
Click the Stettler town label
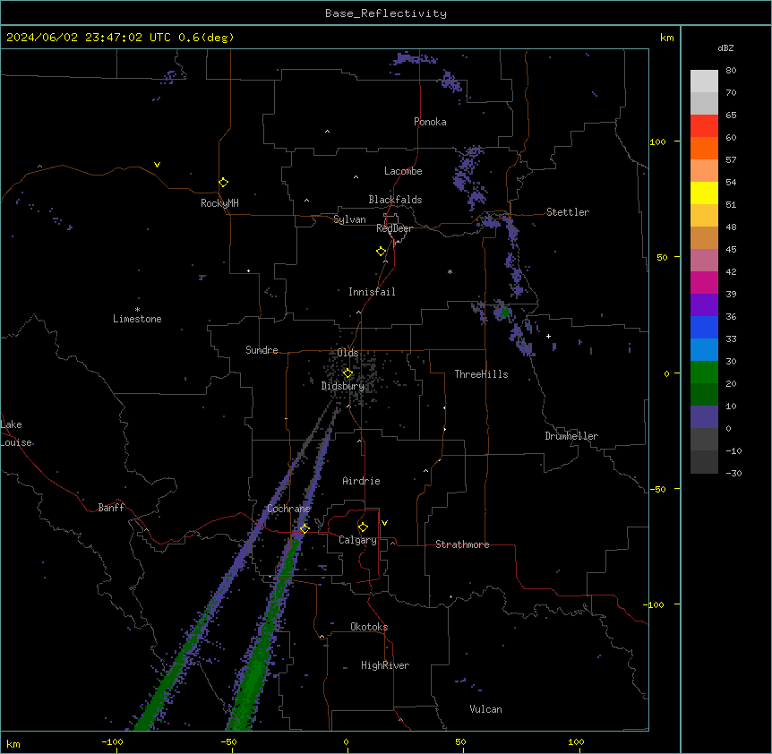pyautogui.click(x=568, y=212)
